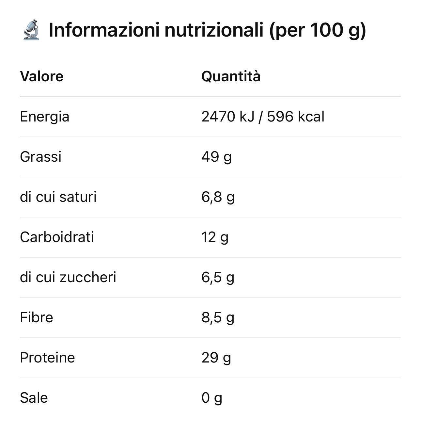The image size is (421, 435).
Task: Click the Informazioni nutrizionali heading
Action: coord(207,30)
